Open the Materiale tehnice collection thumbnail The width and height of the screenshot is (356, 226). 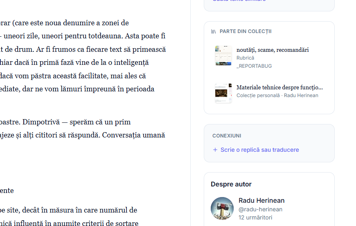(x=223, y=93)
